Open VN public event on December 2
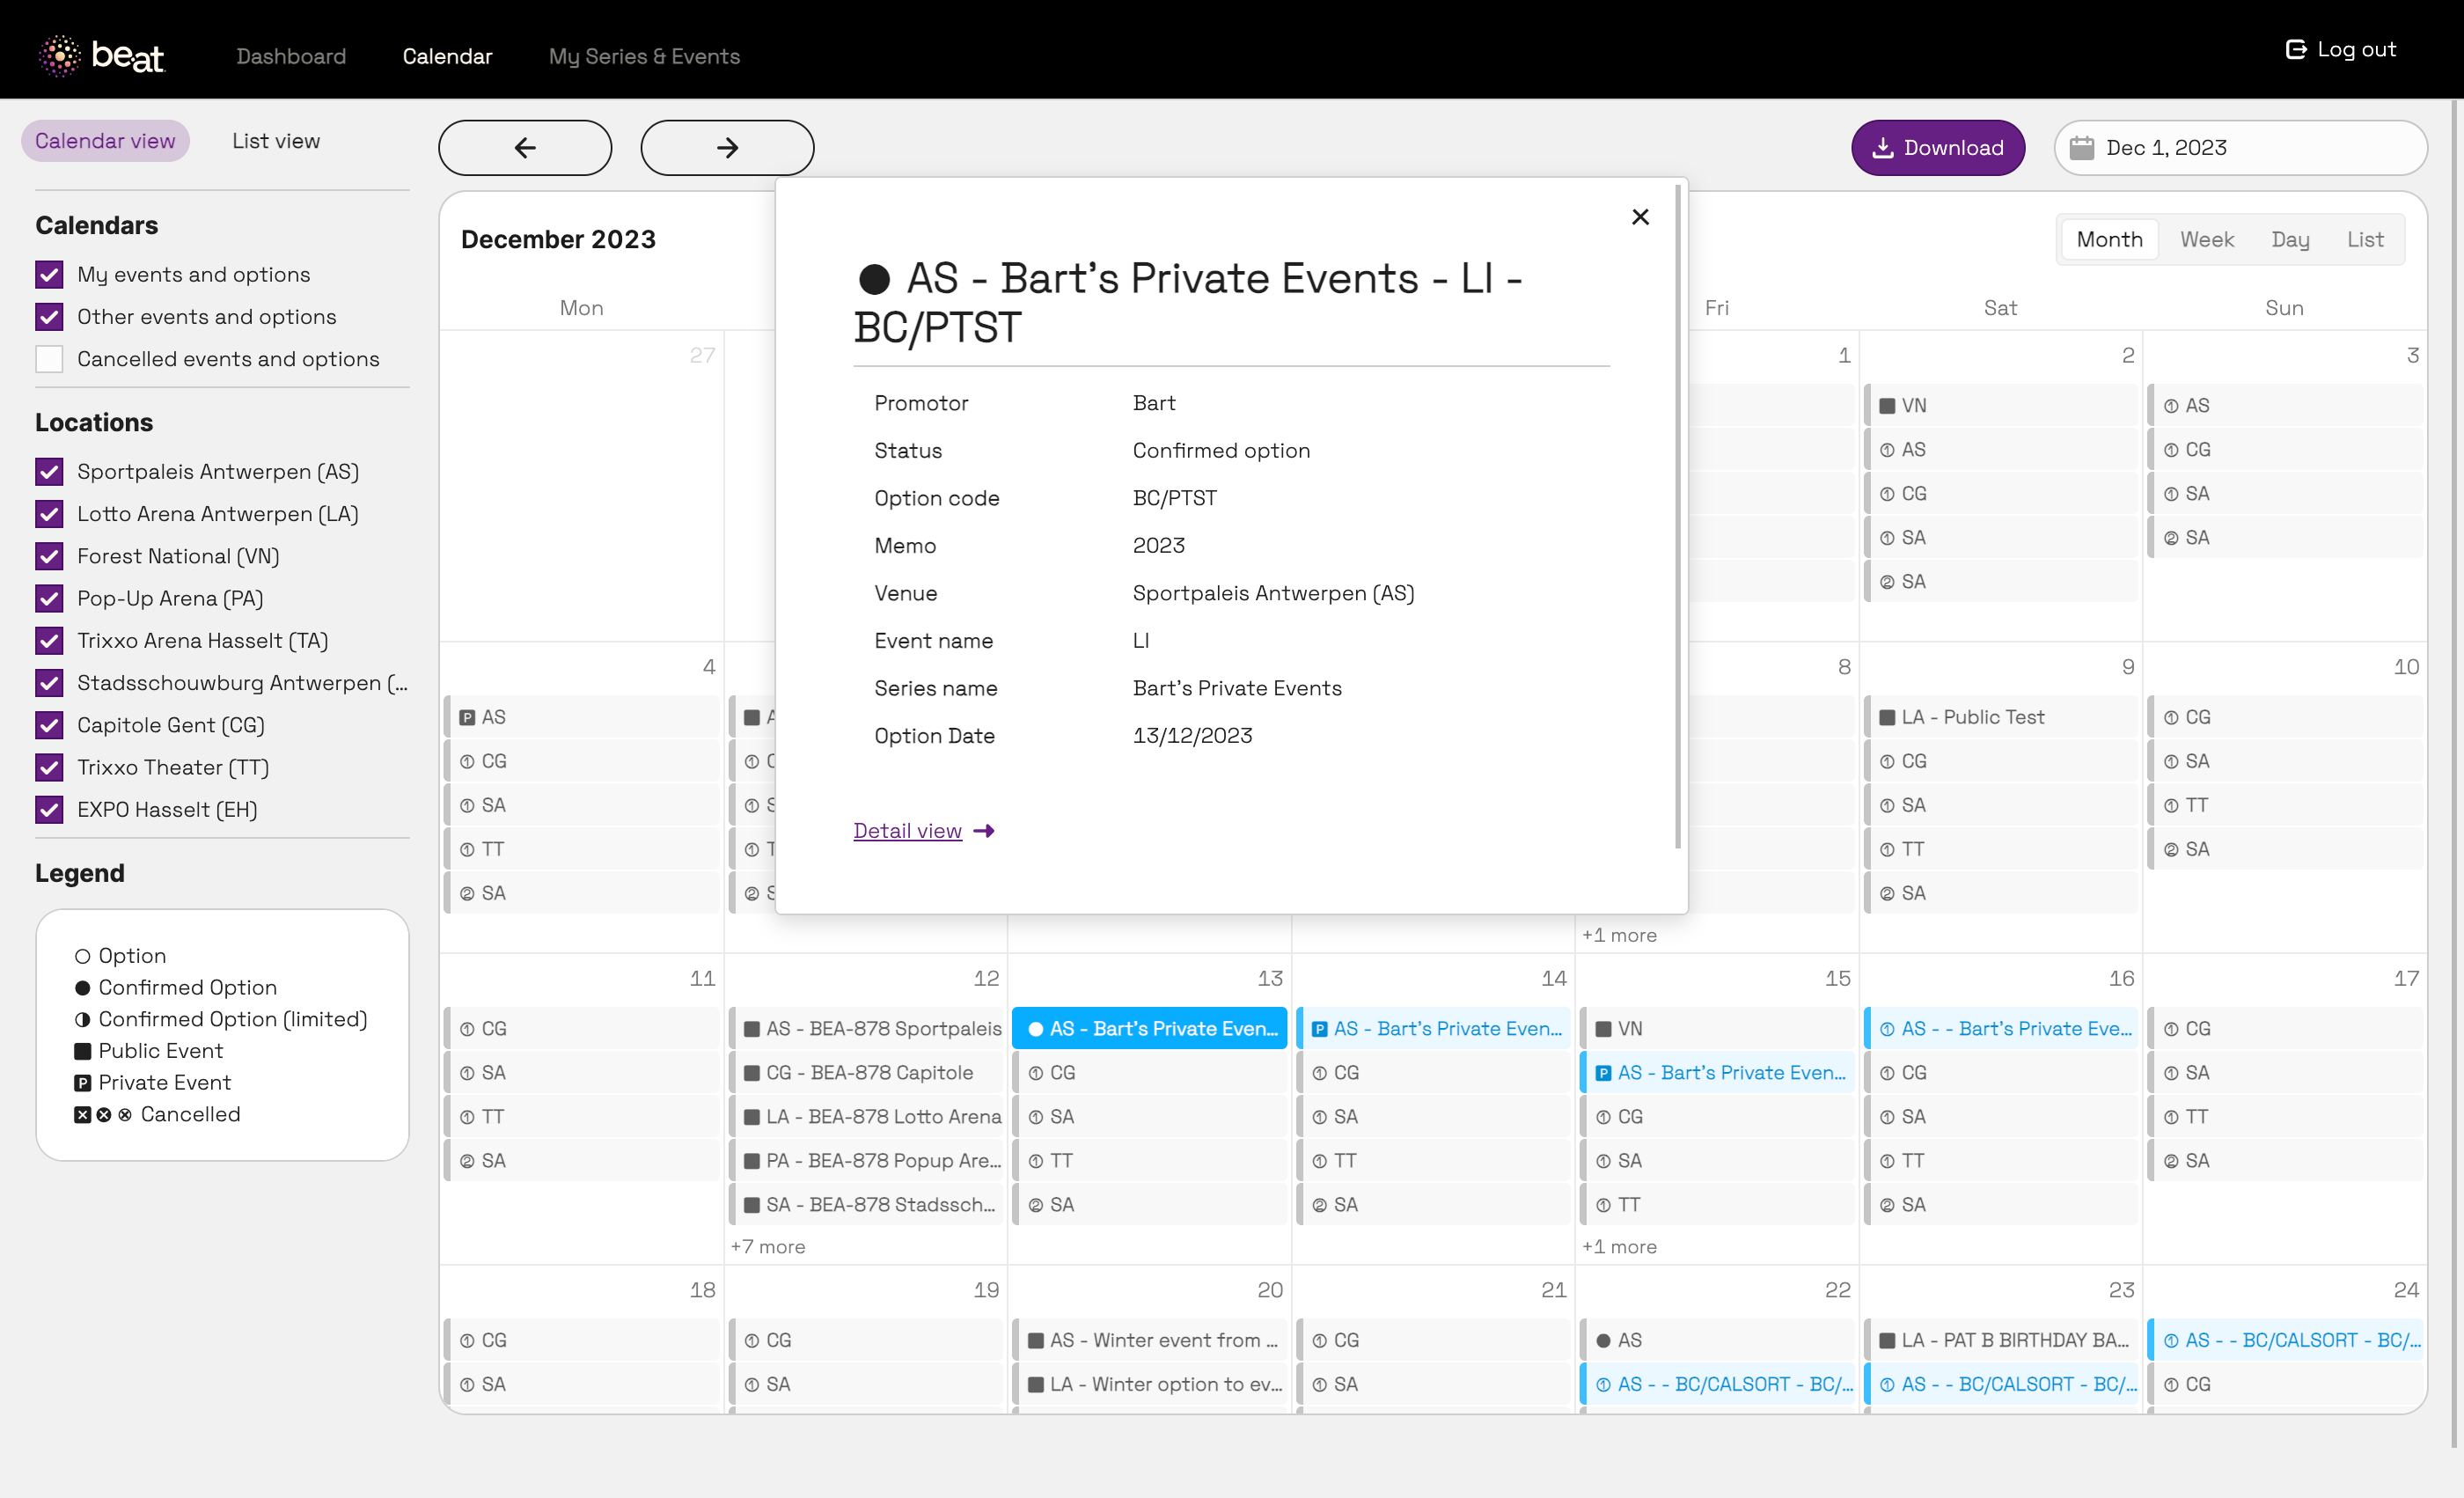The width and height of the screenshot is (2464, 1498). pos(2001,406)
